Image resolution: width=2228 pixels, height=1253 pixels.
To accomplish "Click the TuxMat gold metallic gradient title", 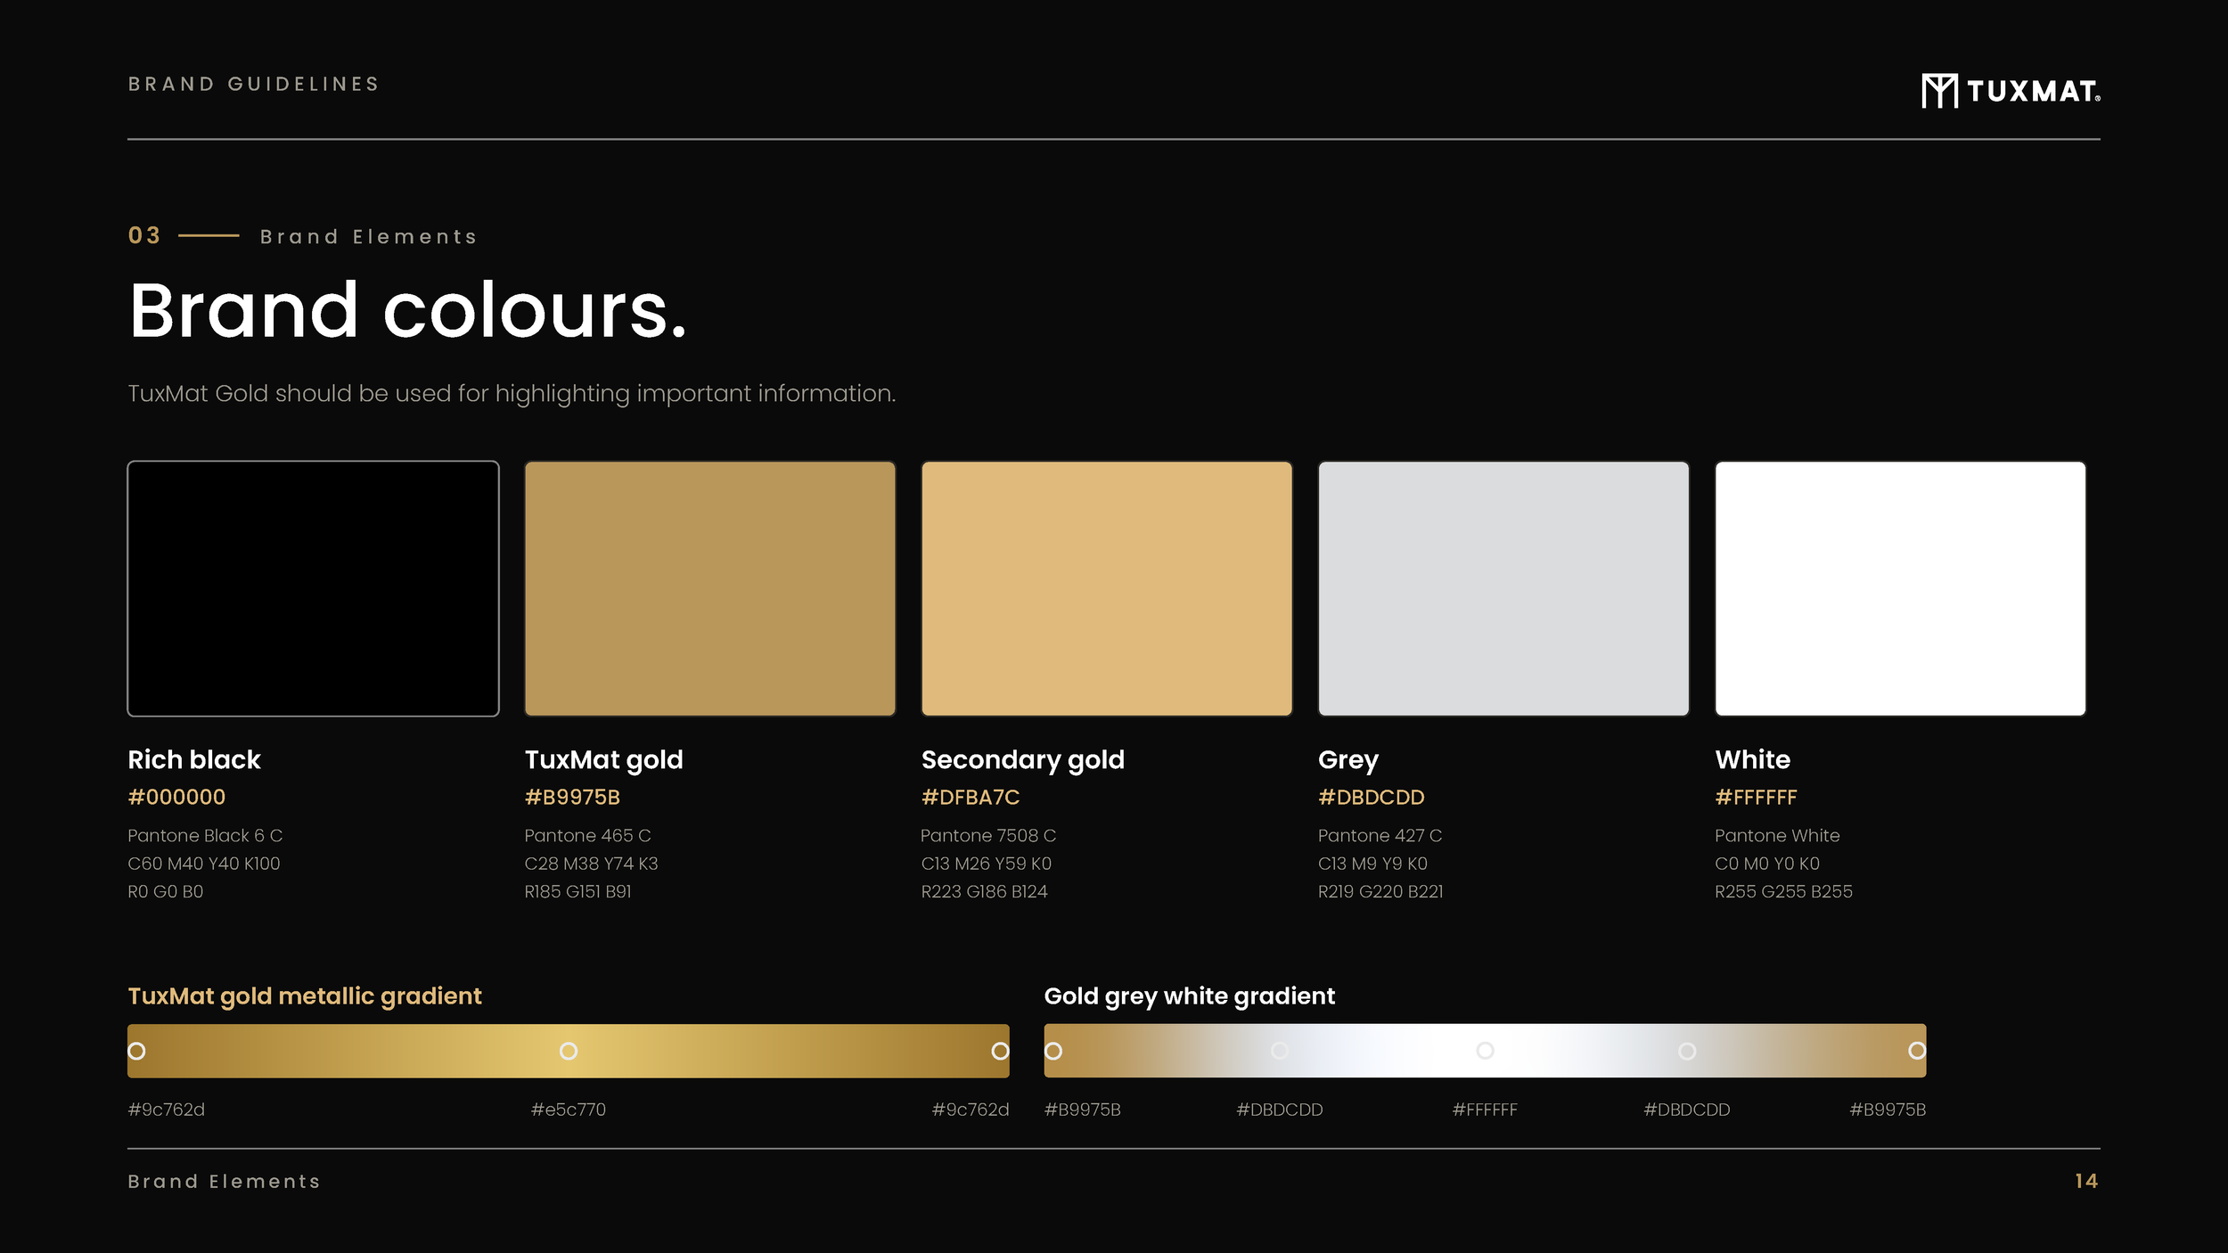I will click(x=305, y=996).
